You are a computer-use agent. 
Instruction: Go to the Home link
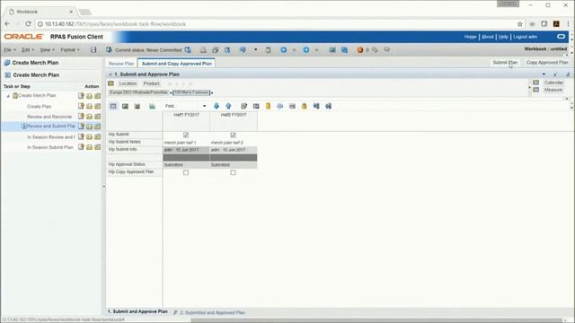[470, 37]
